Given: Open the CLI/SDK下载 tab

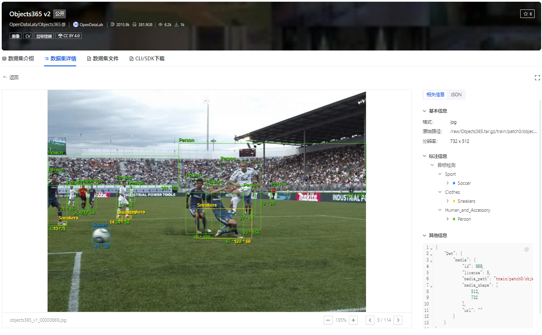Looking at the screenshot, I should click(x=147, y=59).
